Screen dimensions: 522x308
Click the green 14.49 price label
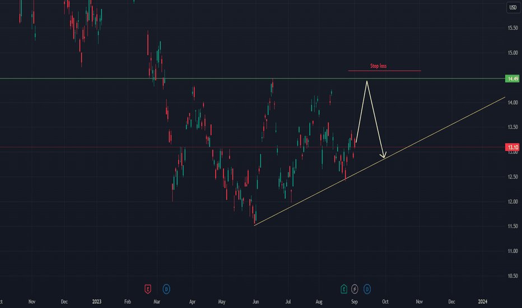point(512,78)
